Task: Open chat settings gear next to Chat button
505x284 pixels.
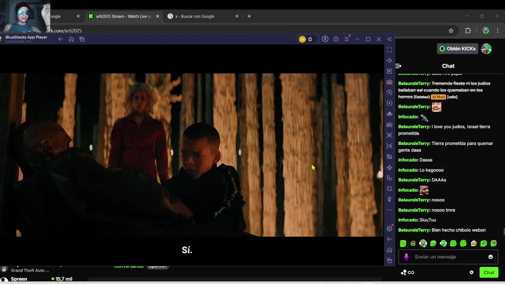Action: pyautogui.click(x=471, y=272)
